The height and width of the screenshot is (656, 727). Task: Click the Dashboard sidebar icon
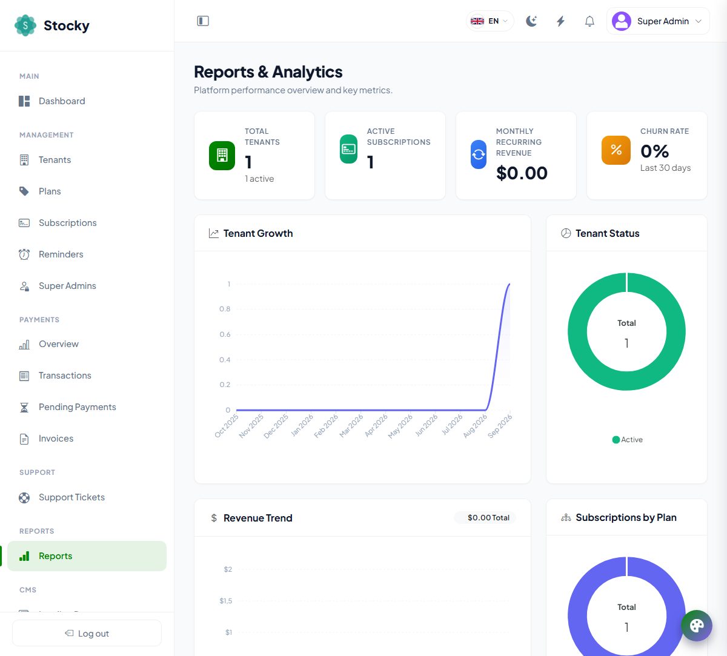[x=24, y=101]
